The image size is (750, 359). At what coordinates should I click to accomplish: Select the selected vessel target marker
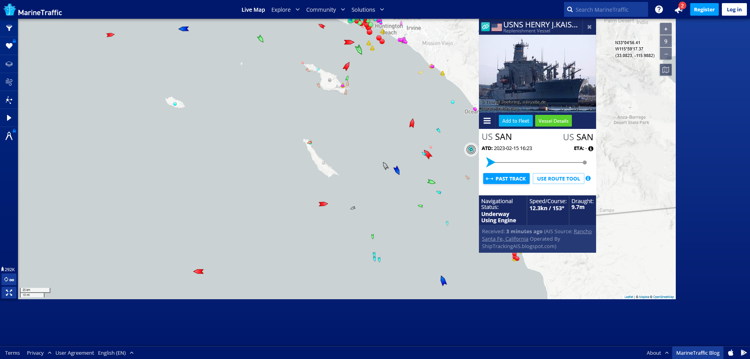point(471,150)
